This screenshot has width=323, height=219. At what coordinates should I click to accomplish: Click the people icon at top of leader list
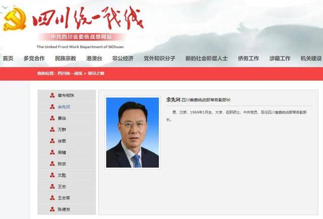[x=52, y=95]
